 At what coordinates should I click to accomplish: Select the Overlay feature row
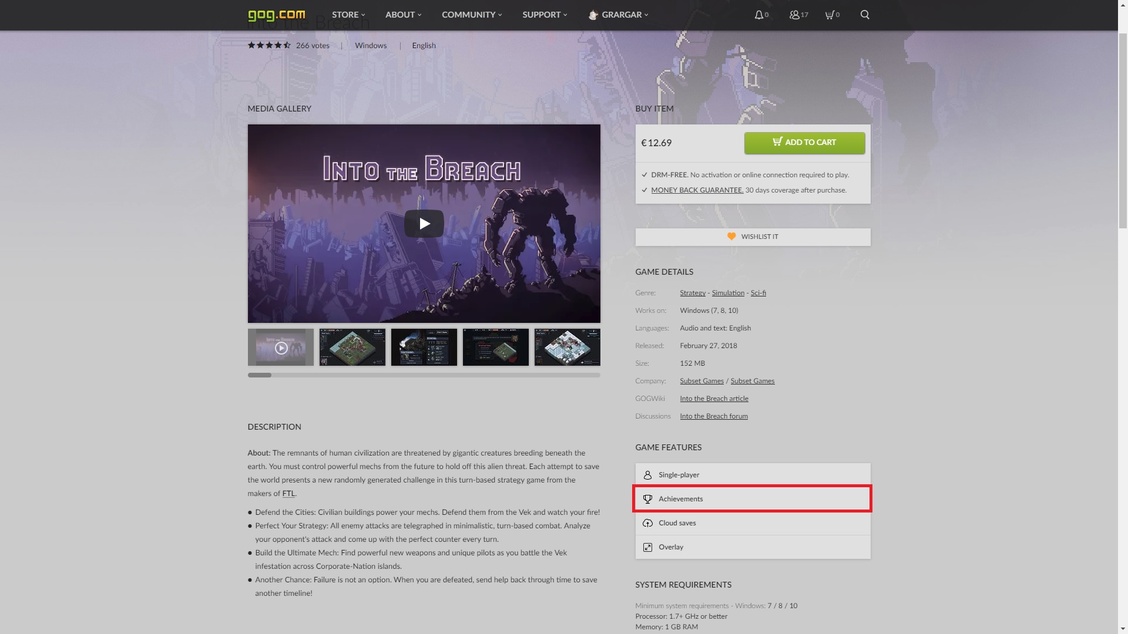753,547
